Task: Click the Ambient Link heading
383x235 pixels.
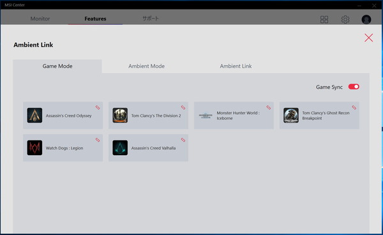Action: 33,45
